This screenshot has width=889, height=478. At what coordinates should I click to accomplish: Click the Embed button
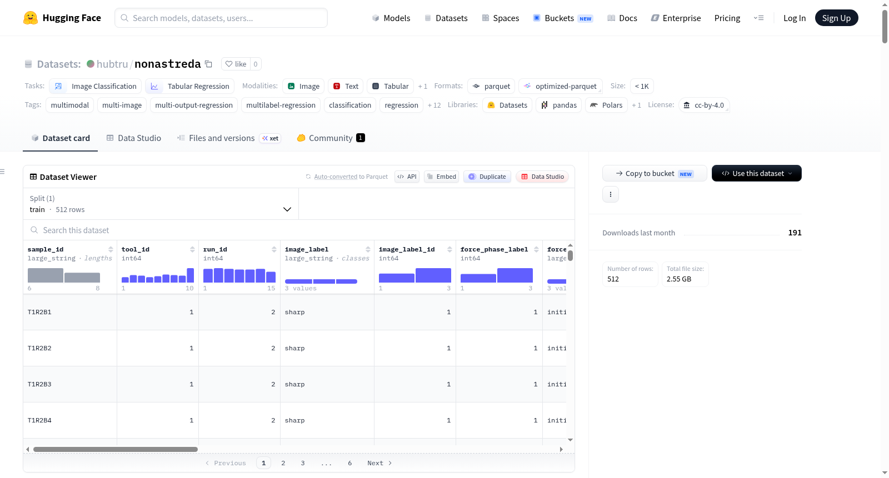442,177
